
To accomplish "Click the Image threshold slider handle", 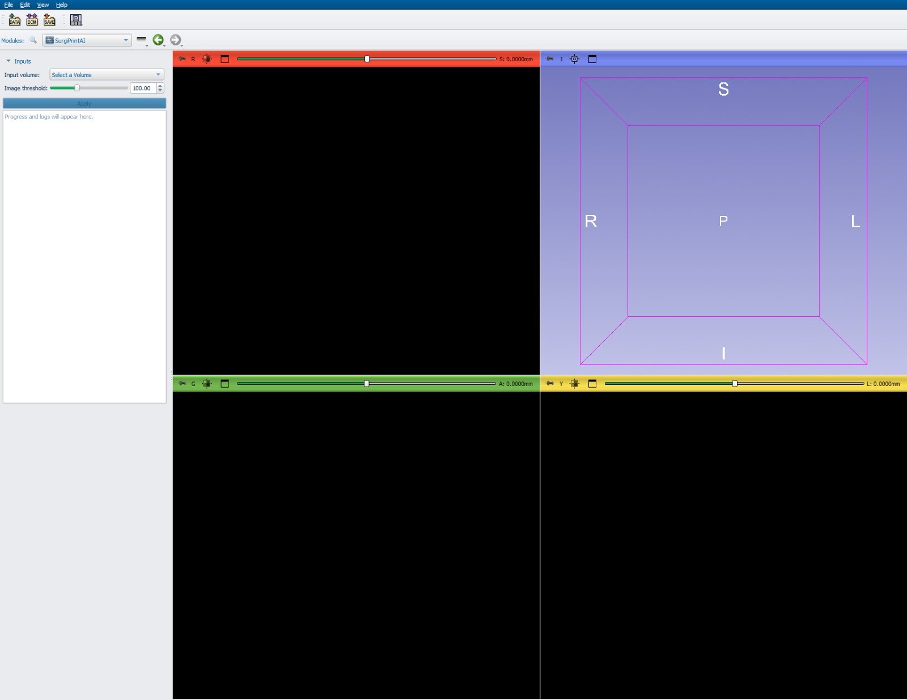I will tap(77, 88).
